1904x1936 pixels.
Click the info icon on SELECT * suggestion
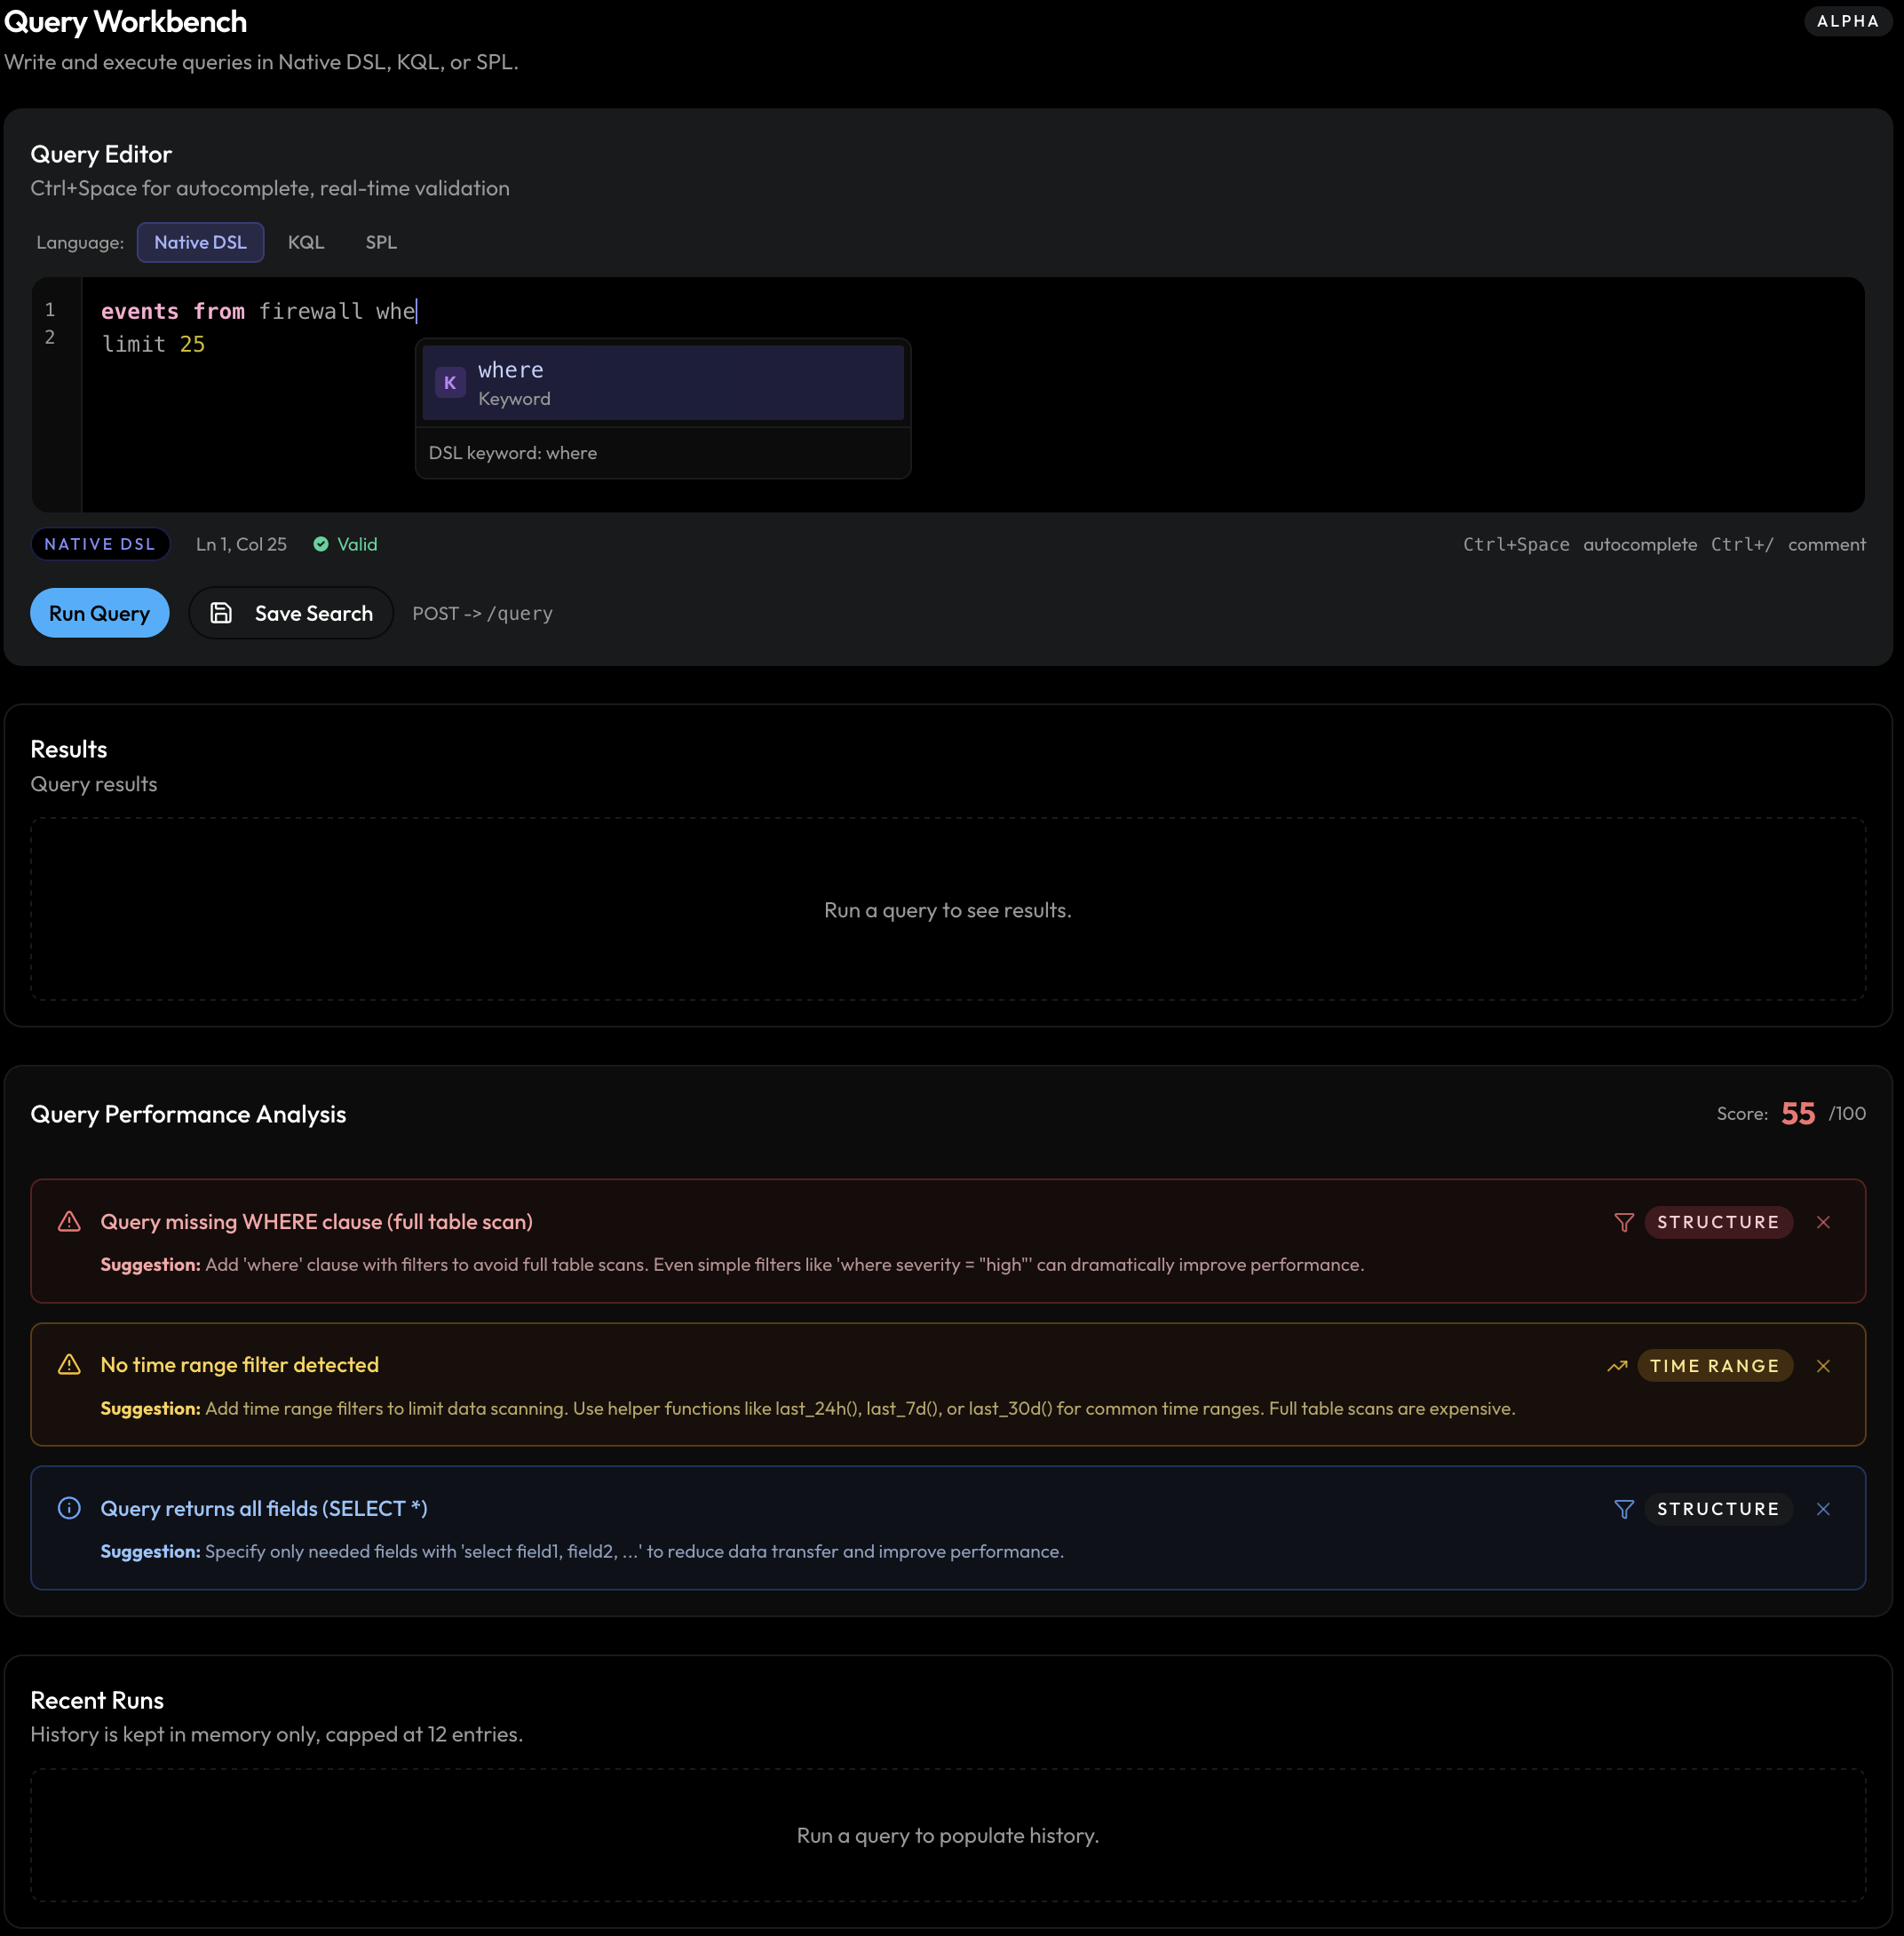(x=69, y=1508)
